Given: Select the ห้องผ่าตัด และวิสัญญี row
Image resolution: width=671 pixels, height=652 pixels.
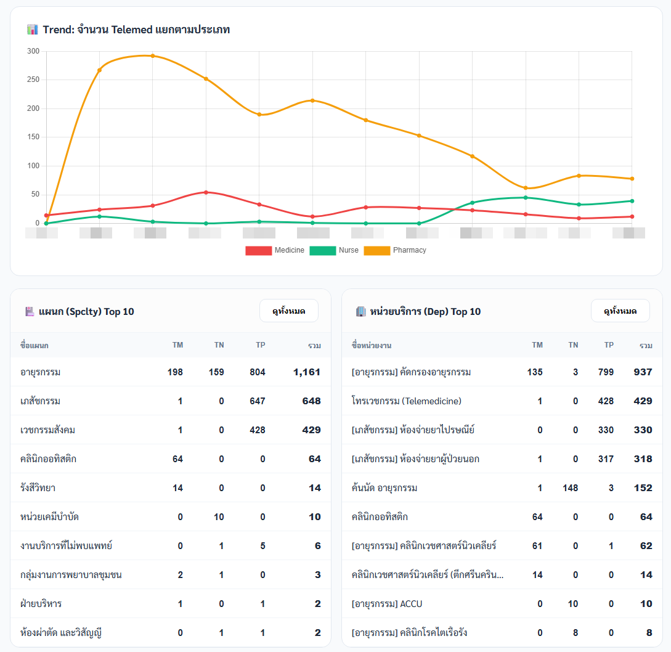Looking at the screenshot, I should tap(170, 633).
